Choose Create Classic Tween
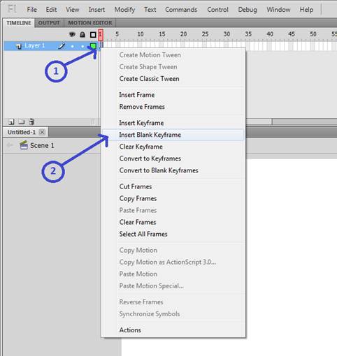 [x=149, y=79]
